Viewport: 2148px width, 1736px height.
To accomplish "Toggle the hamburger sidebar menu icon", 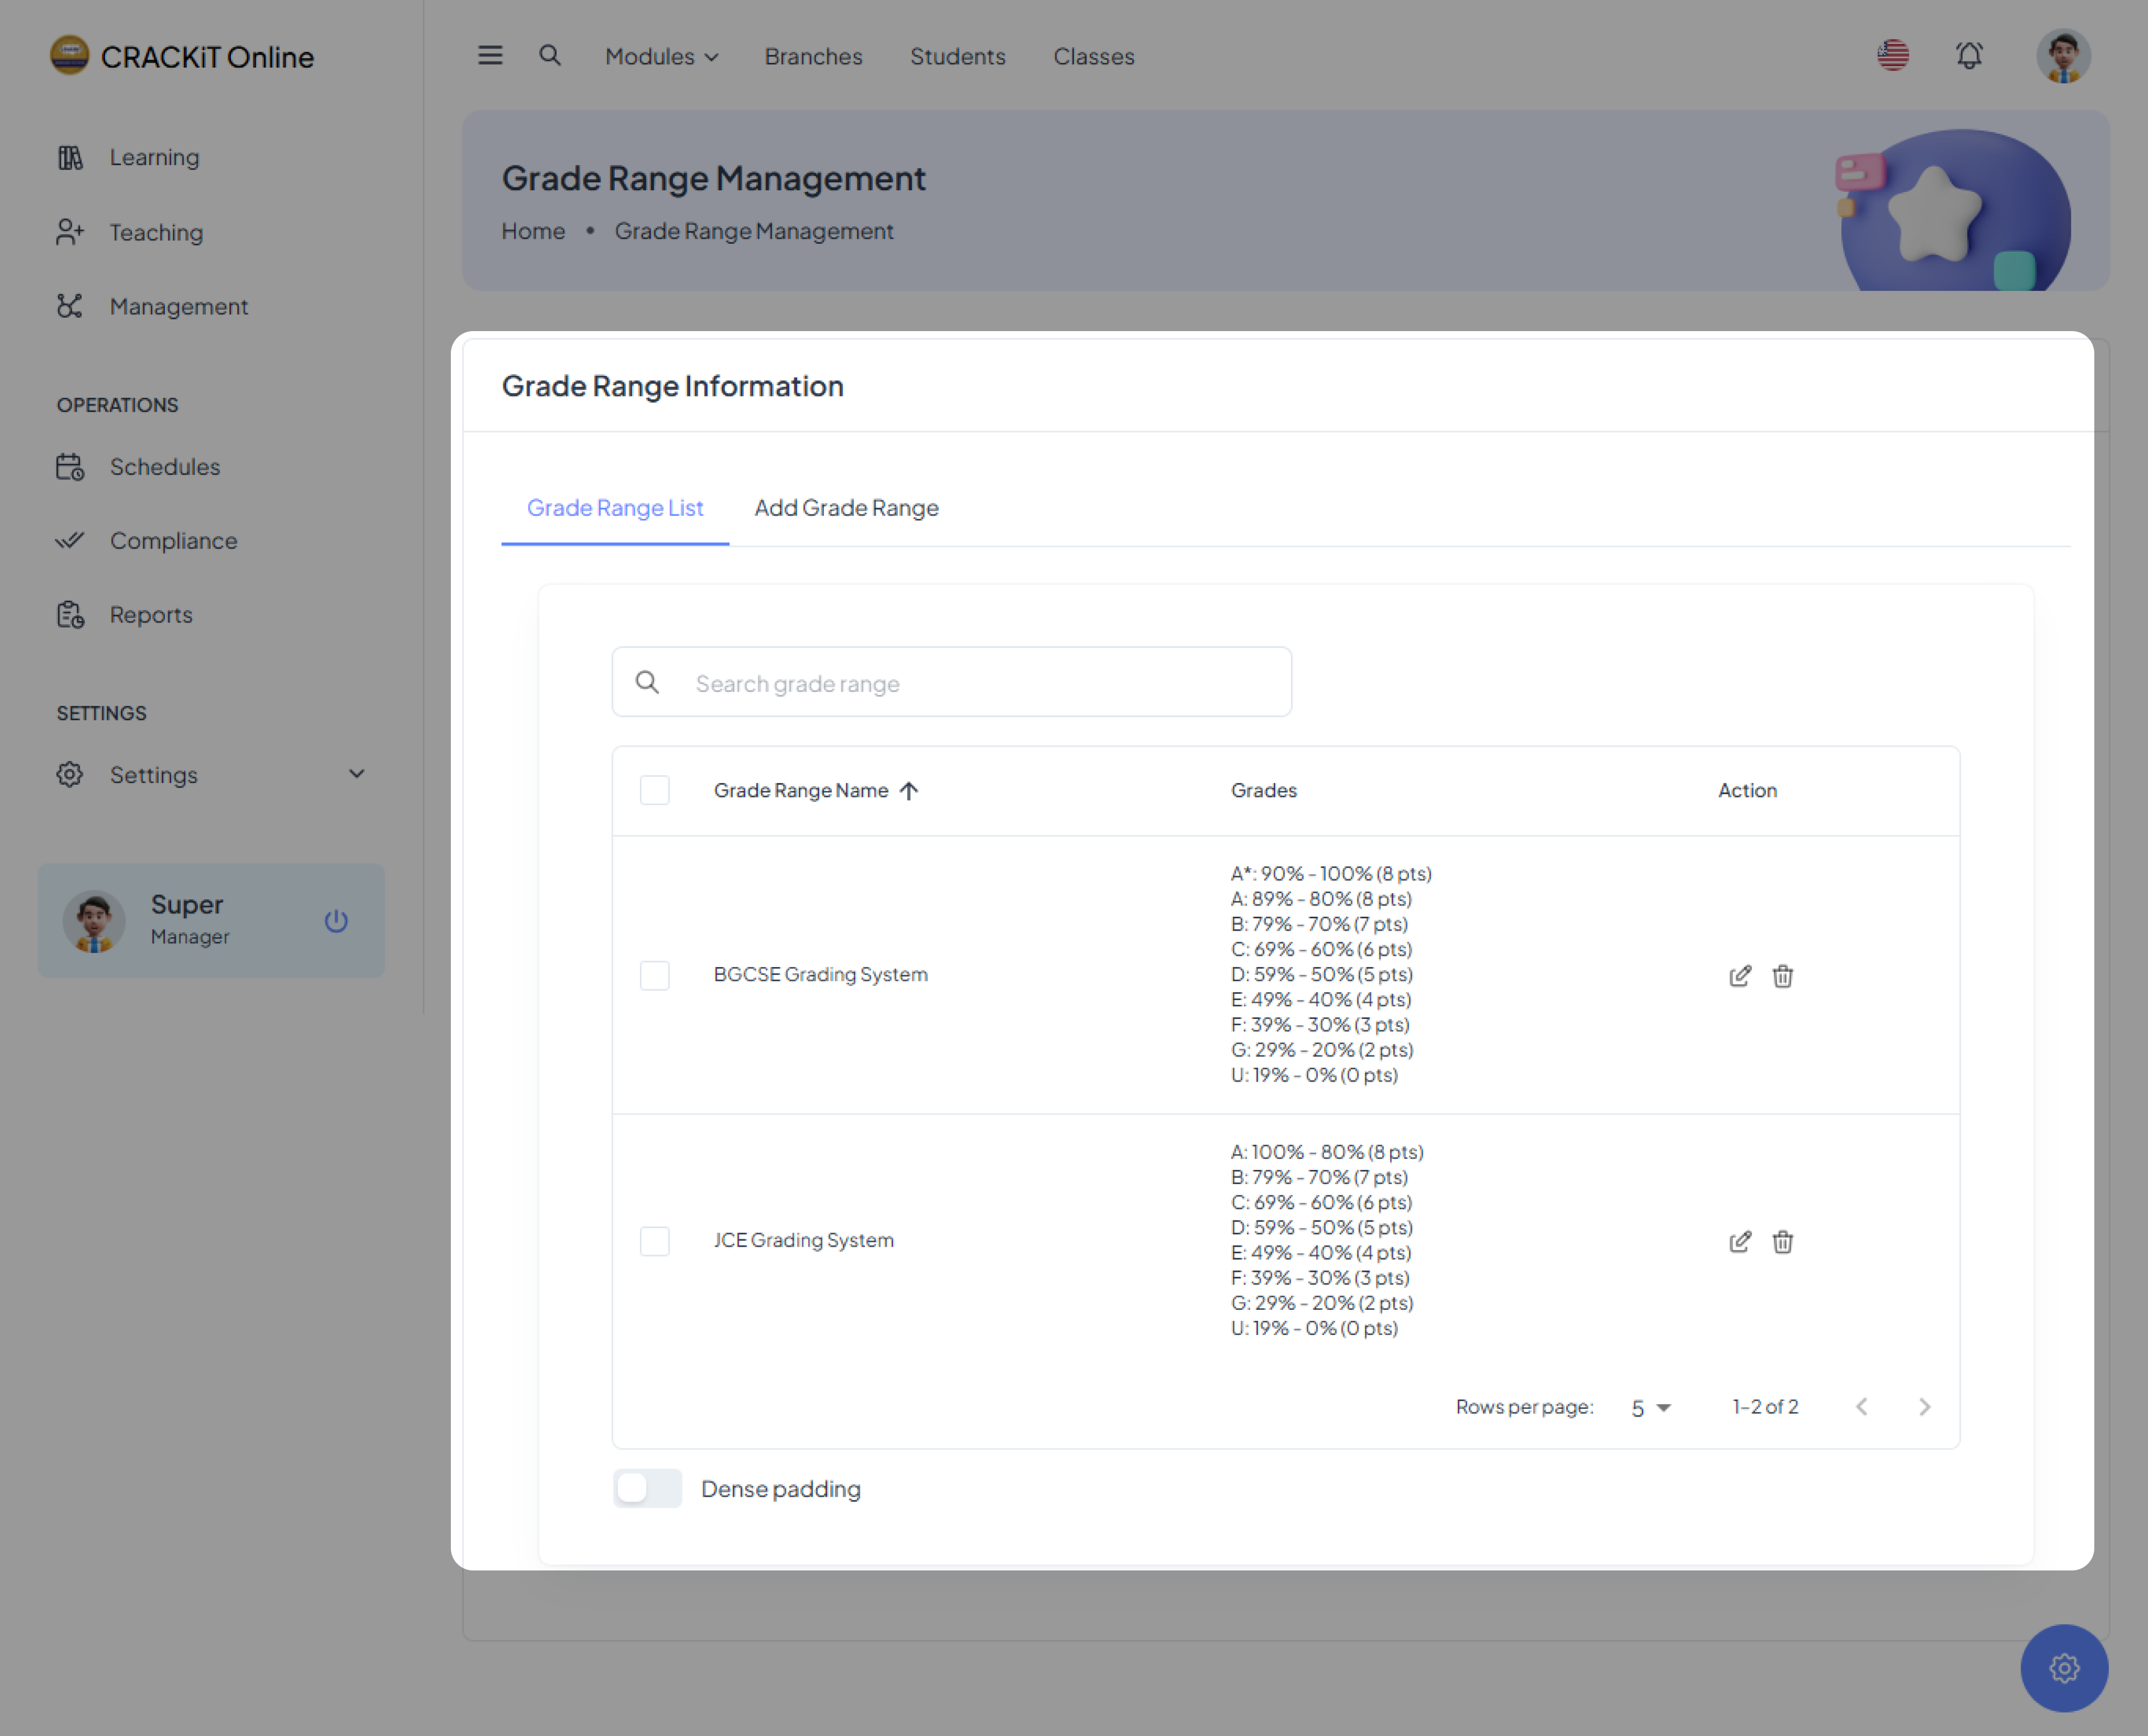I will [x=490, y=56].
